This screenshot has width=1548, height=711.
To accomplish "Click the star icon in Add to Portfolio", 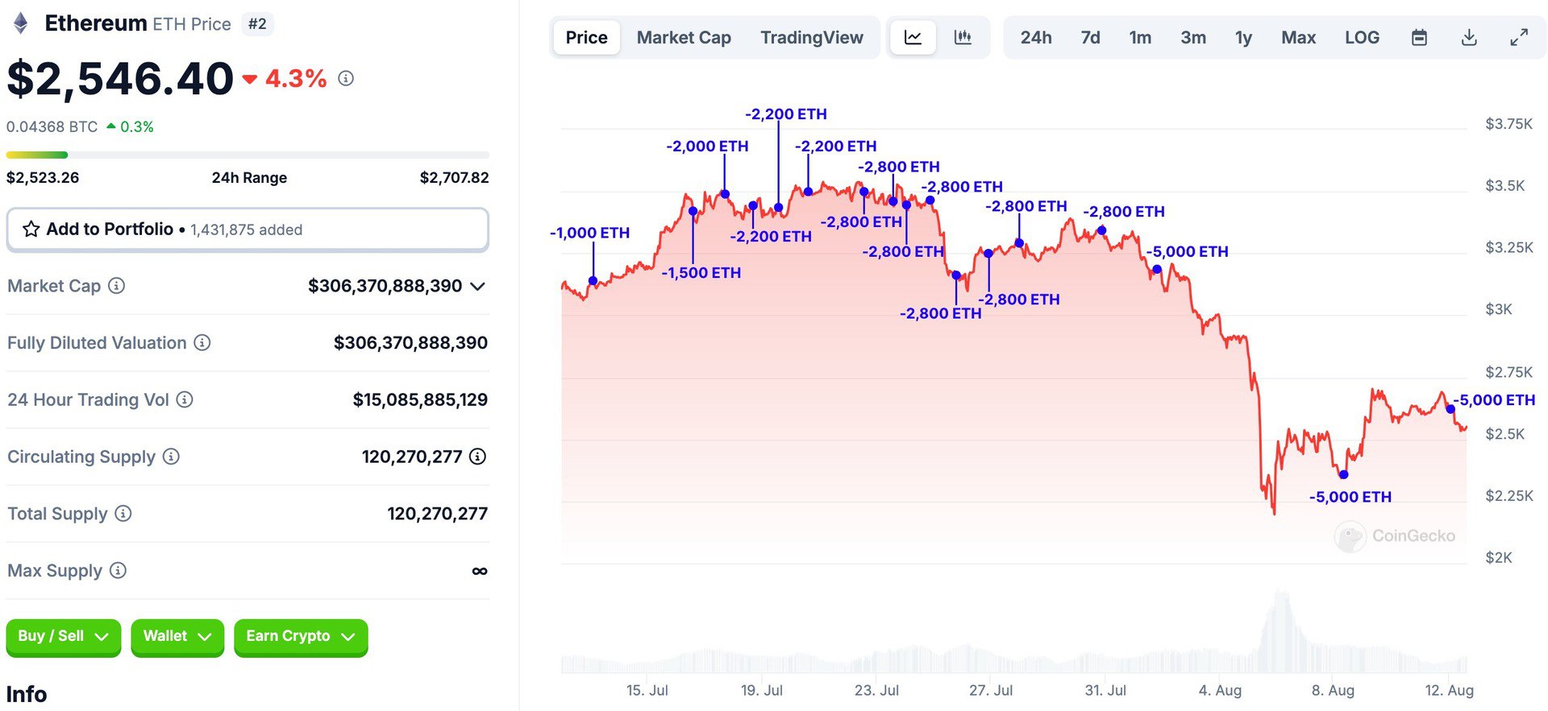I will (31, 229).
